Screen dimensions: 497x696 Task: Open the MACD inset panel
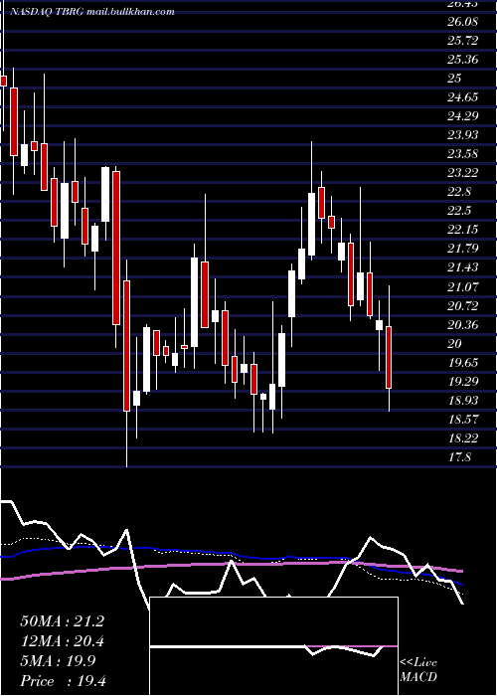coord(273,646)
